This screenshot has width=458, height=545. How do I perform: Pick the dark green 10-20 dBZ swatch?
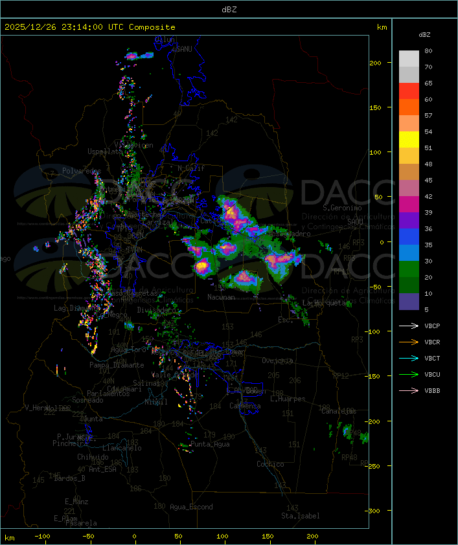(x=409, y=285)
